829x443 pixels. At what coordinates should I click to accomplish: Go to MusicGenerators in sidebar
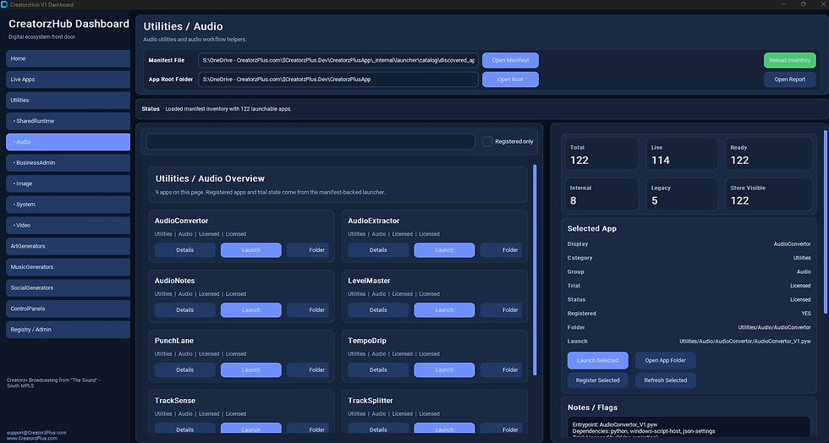[x=69, y=267]
